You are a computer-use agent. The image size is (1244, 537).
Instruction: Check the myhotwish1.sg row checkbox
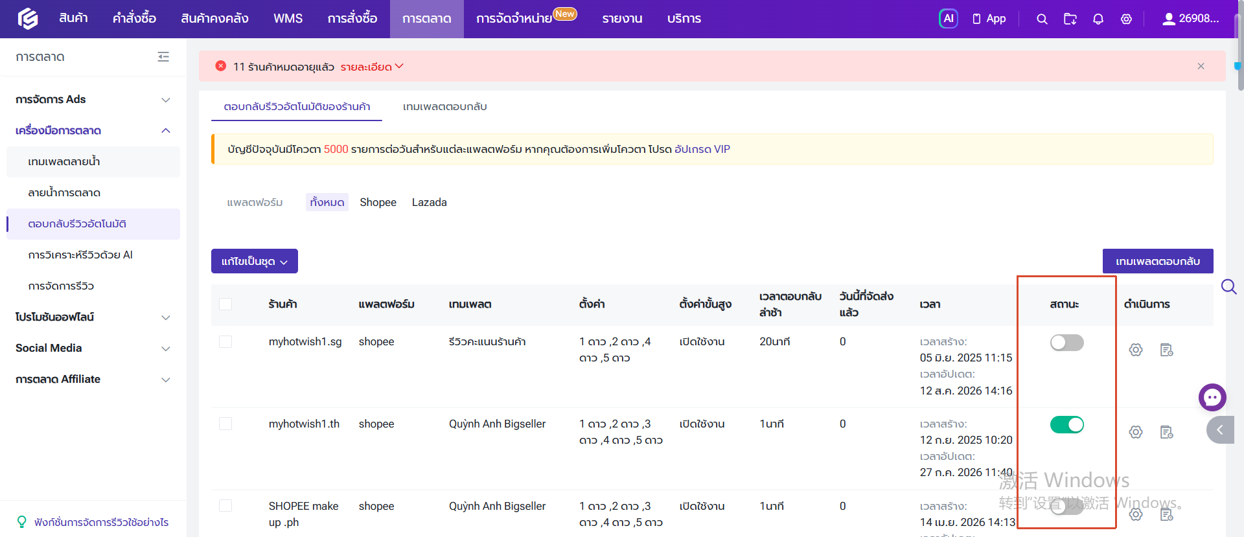point(225,341)
